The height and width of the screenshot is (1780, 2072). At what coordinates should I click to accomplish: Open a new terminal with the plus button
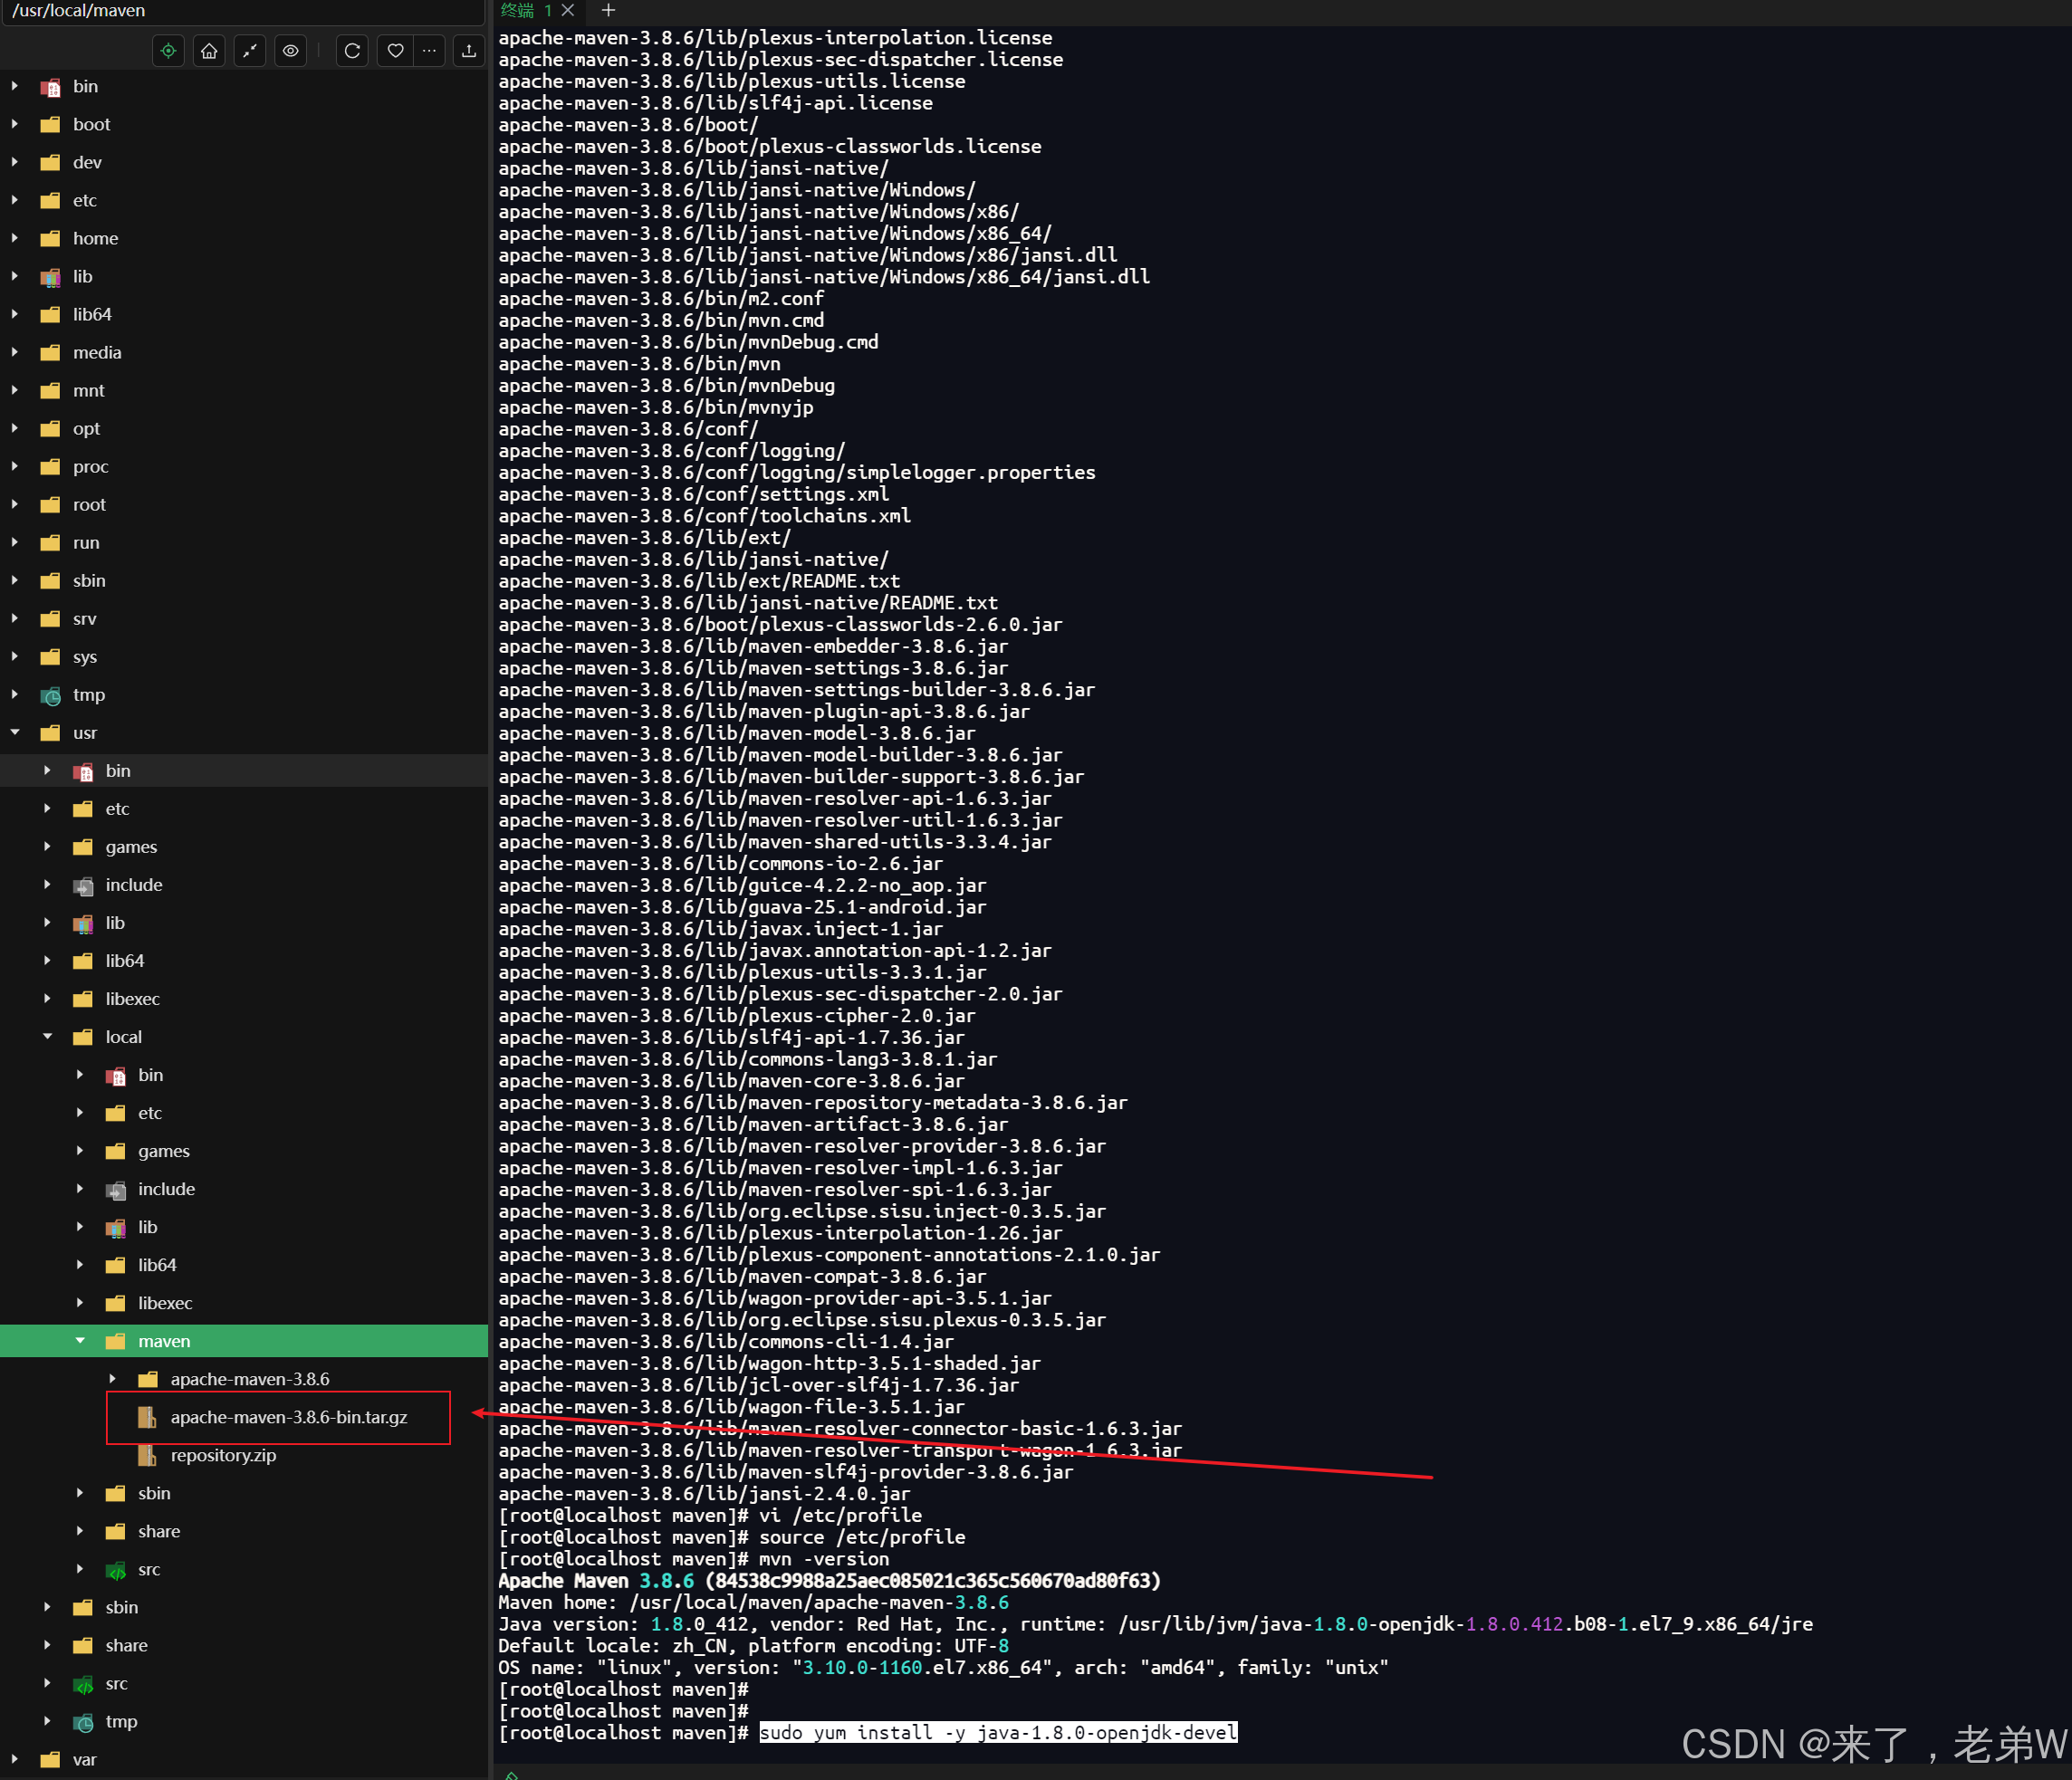tap(608, 11)
